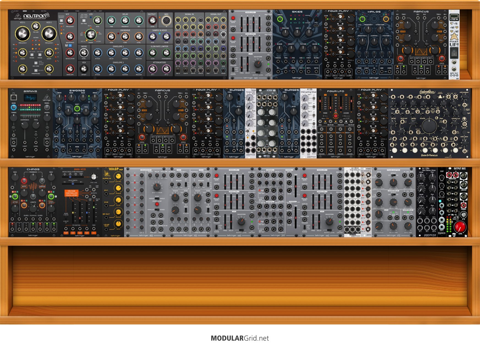Image resolution: width=480 pixels, height=344 pixels.
Task: Click the "2600-VCO" module title
Action: tap(80, 169)
